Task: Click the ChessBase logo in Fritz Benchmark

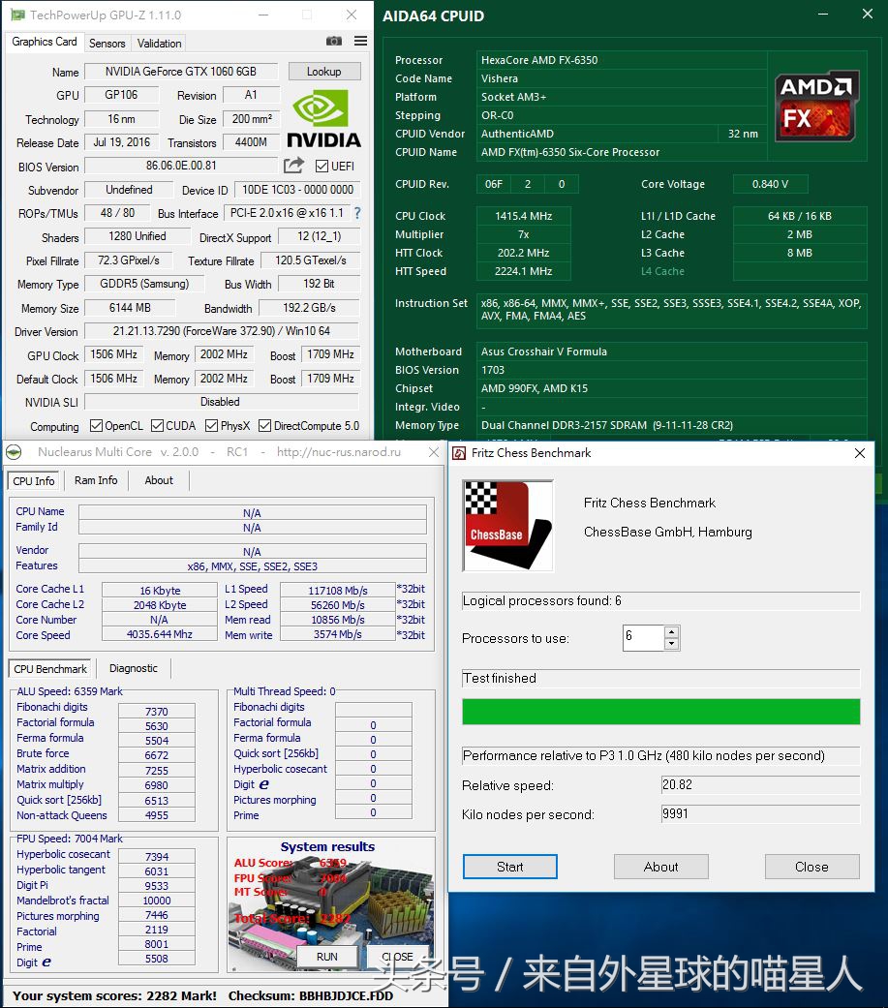Action: click(x=507, y=526)
